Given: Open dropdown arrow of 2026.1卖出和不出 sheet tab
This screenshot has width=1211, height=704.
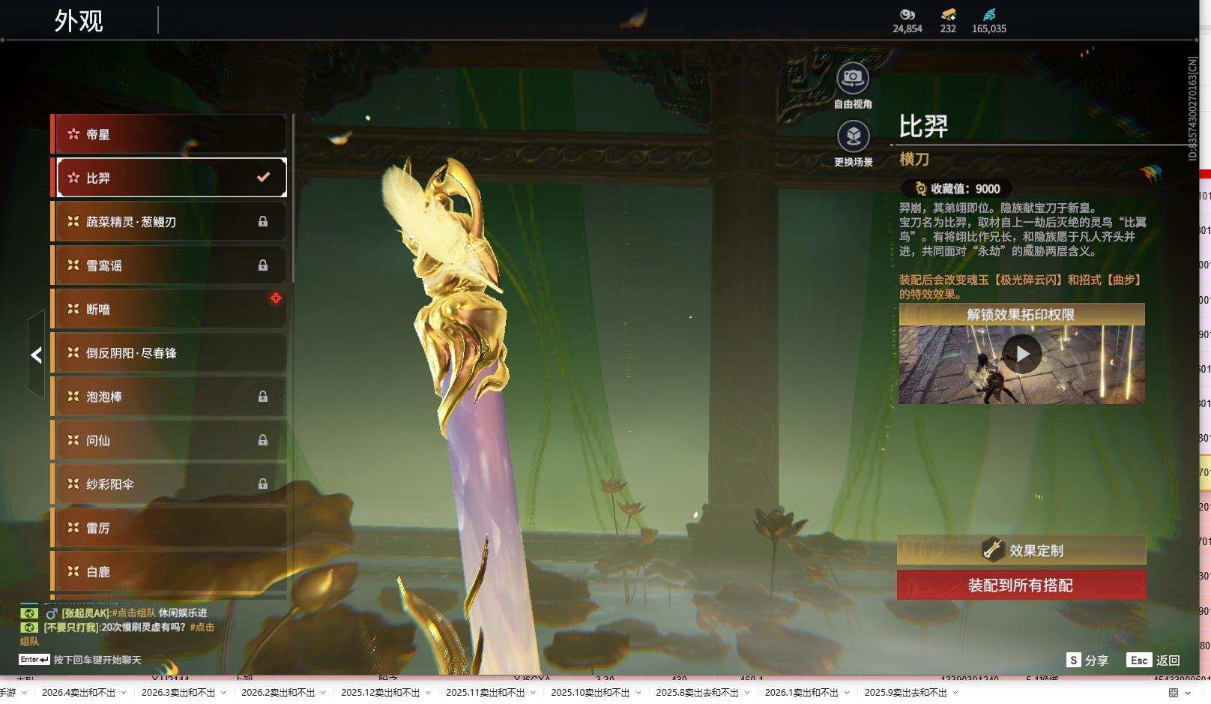Looking at the screenshot, I should pyautogui.click(x=847, y=693).
